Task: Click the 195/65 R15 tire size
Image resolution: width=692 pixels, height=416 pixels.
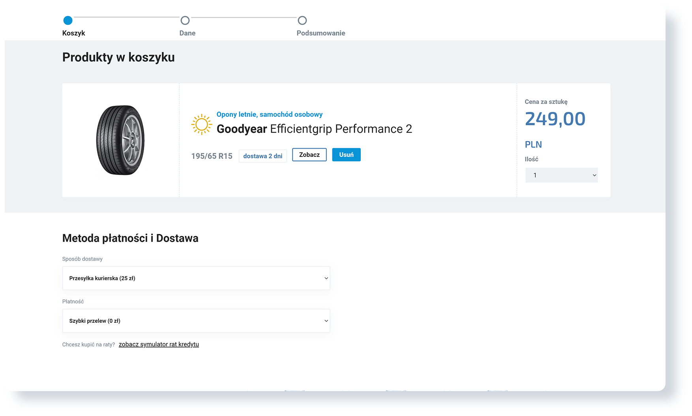Action: pos(212,156)
